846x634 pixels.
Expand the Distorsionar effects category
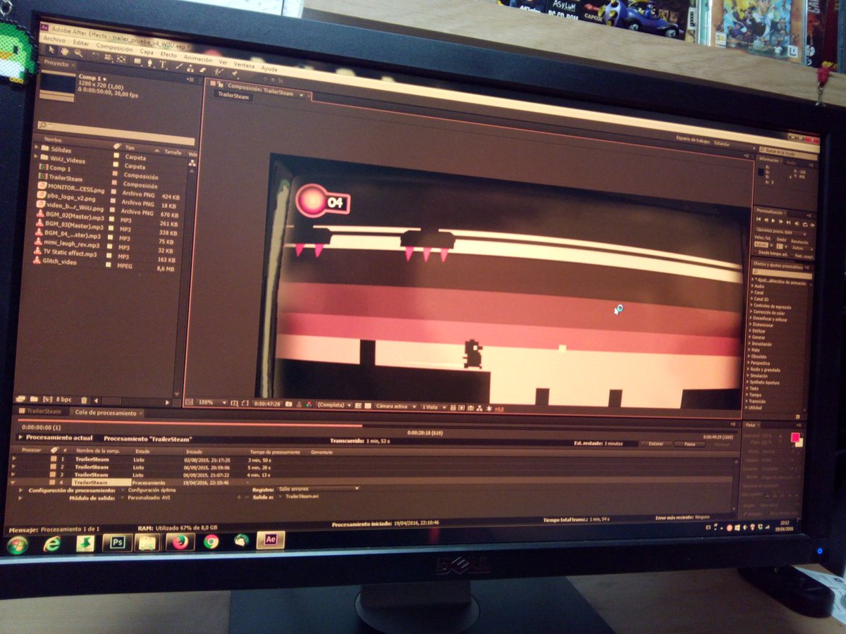point(751,325)
